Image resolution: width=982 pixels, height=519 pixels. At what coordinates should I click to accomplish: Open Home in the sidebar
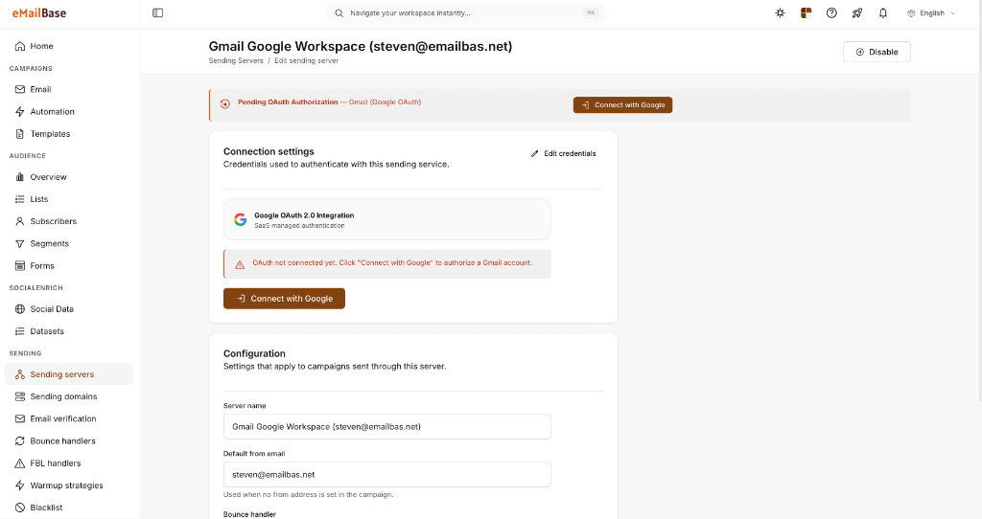tap(69, 46)
